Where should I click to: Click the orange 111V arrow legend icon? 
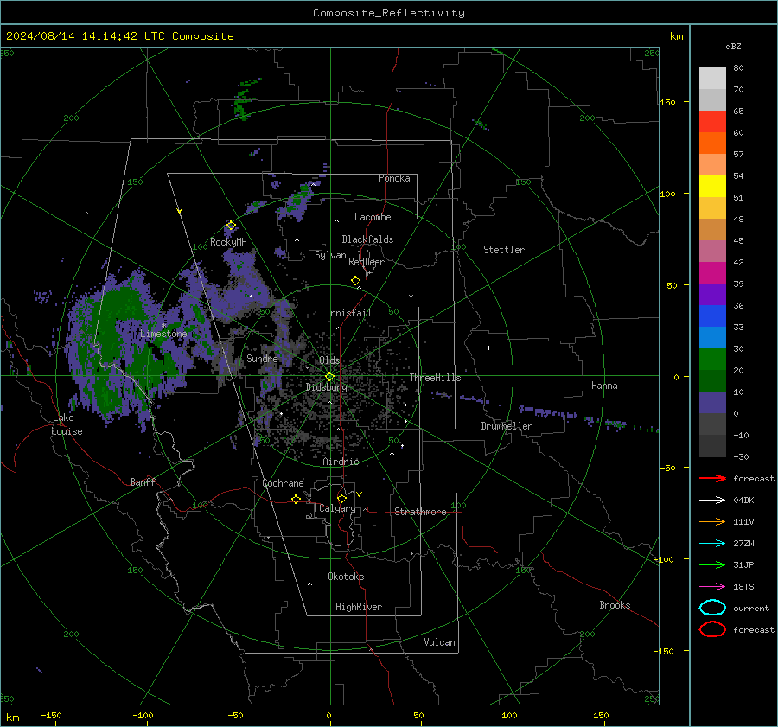point(712,521)
